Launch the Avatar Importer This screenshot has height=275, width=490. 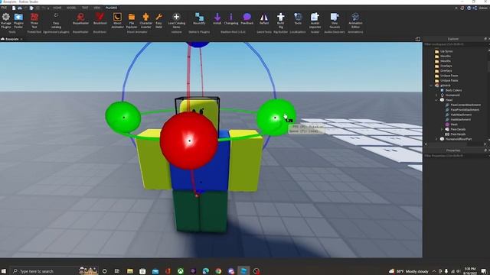click(315, 21)
